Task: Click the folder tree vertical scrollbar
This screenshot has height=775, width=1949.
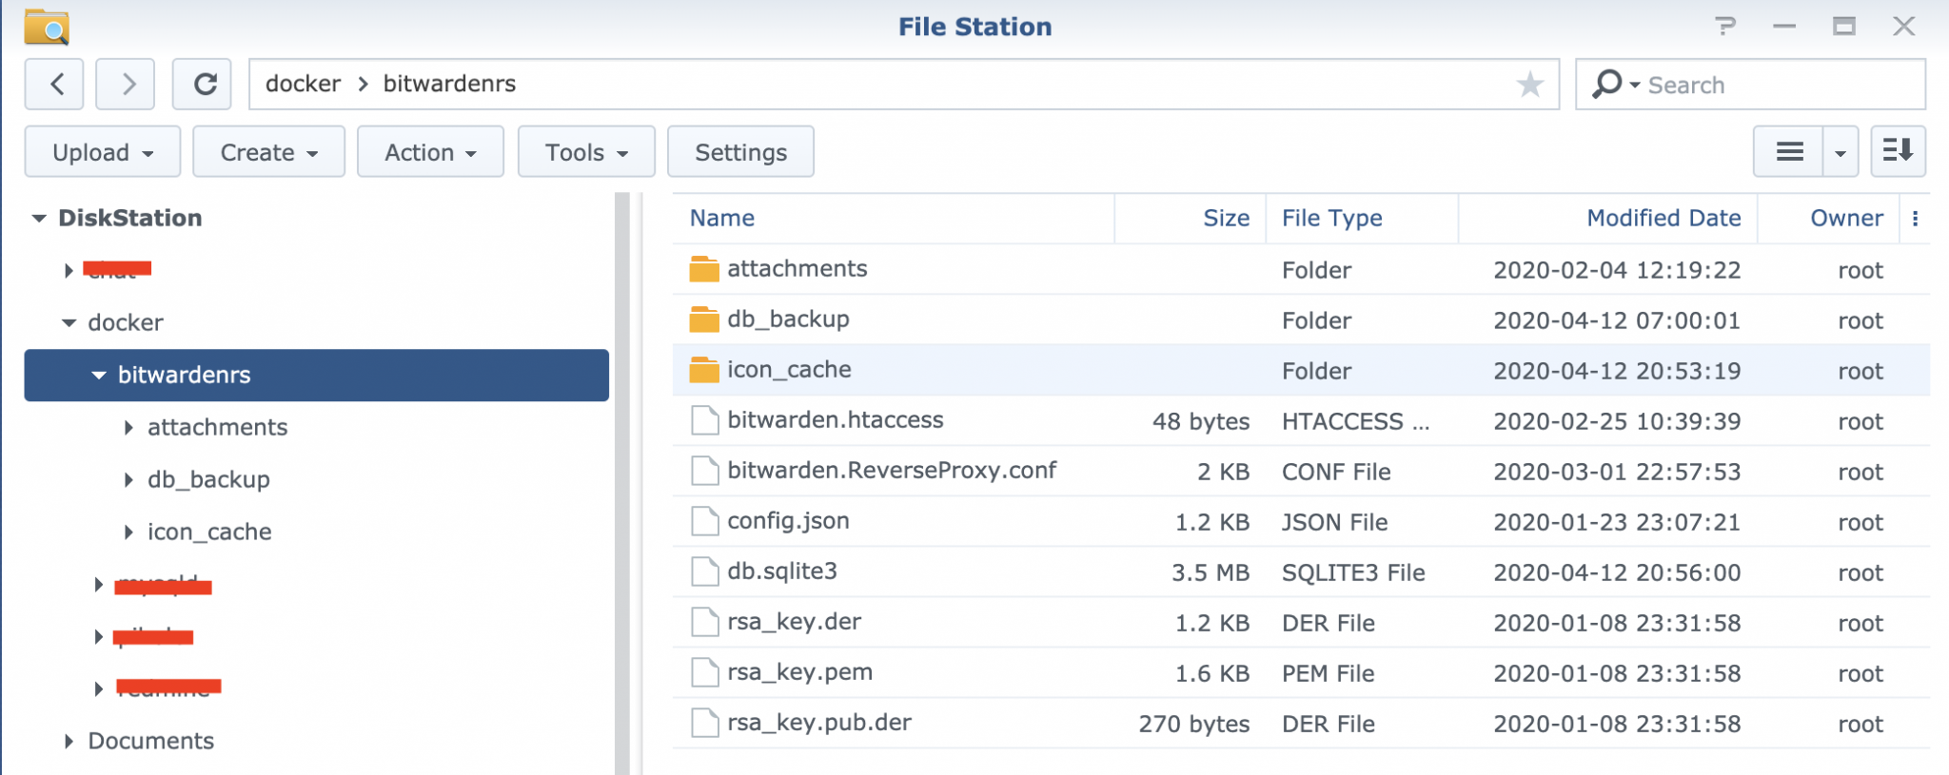Action: tap(622, 475)
